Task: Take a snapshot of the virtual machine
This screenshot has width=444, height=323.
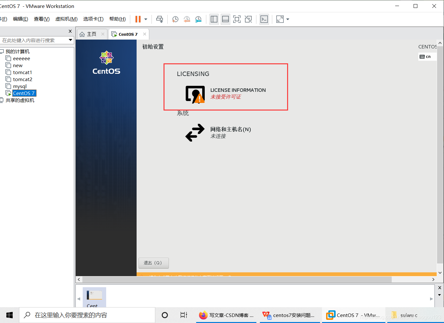Action: pyautogui.click(x=175, y=19)
